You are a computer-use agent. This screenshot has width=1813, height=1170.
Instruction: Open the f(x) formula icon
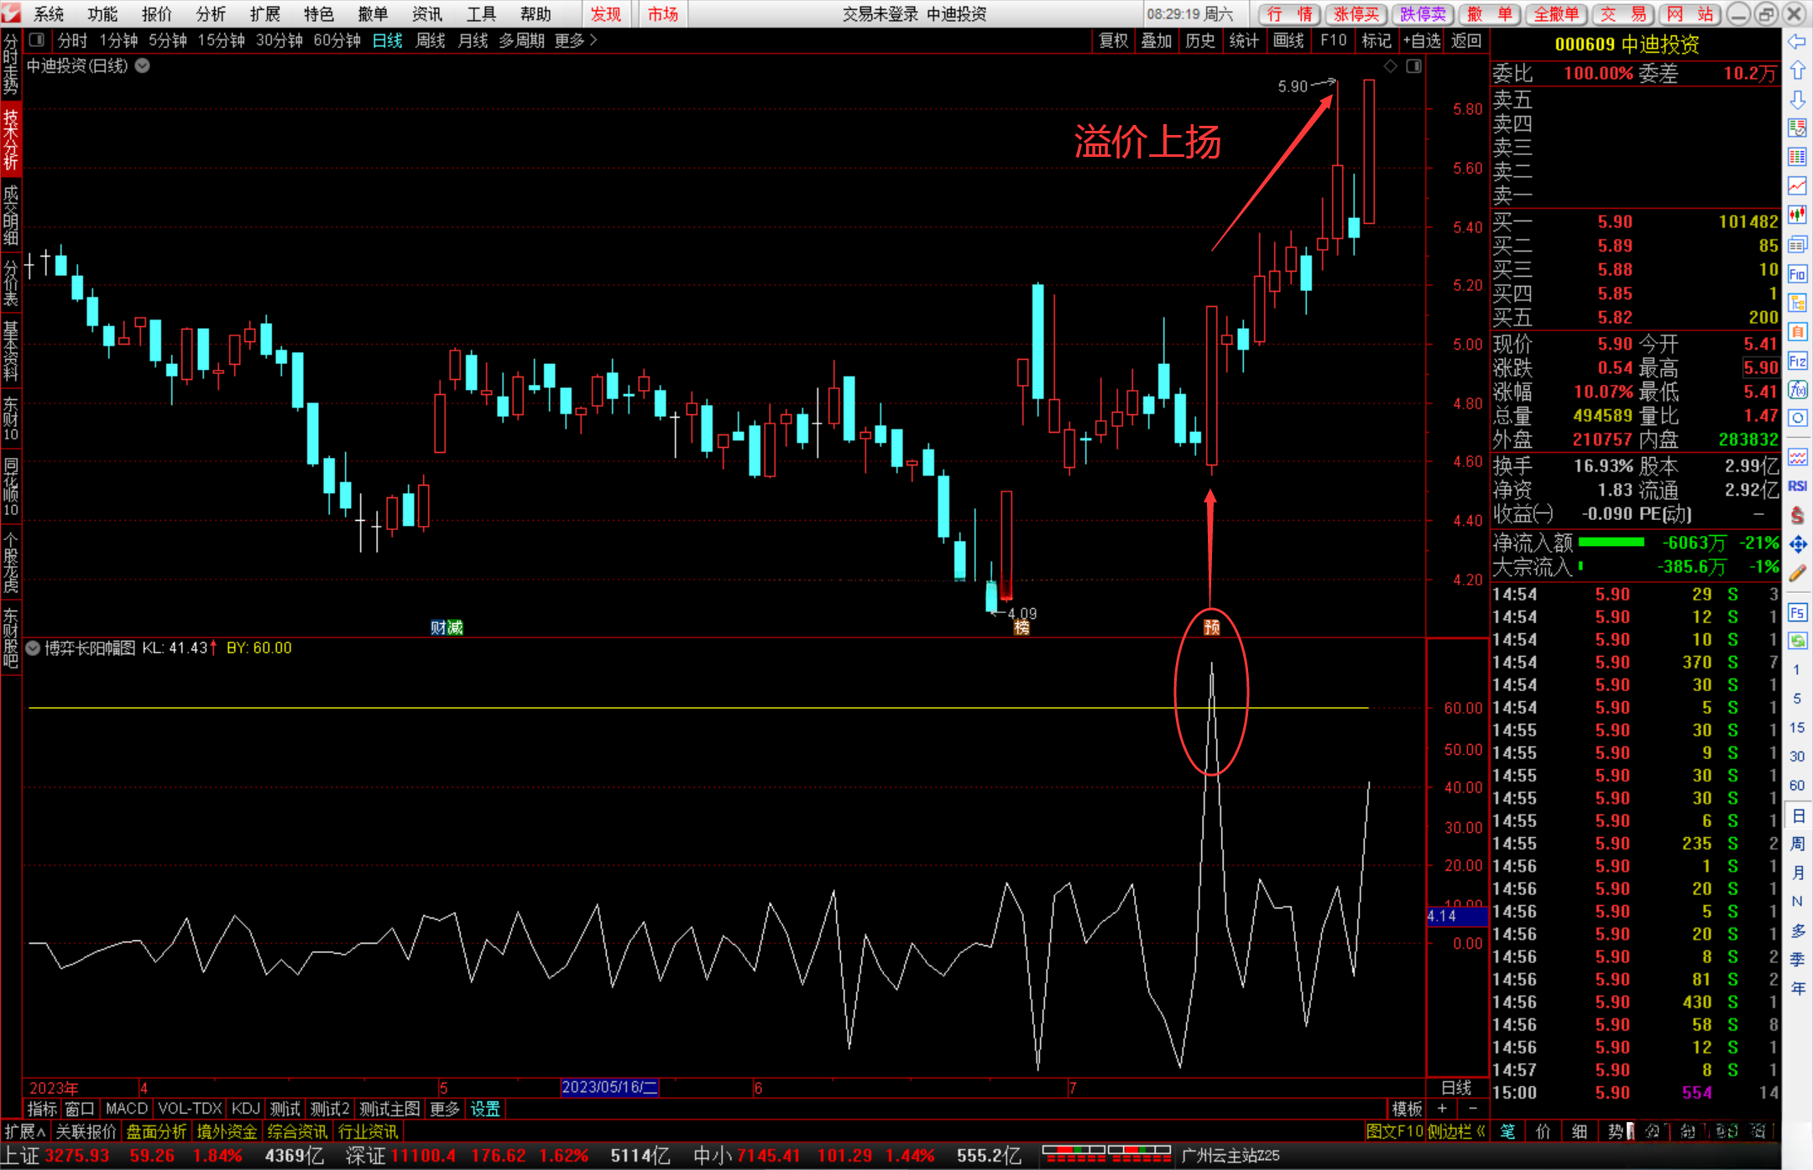click(x=1797, y=390)
